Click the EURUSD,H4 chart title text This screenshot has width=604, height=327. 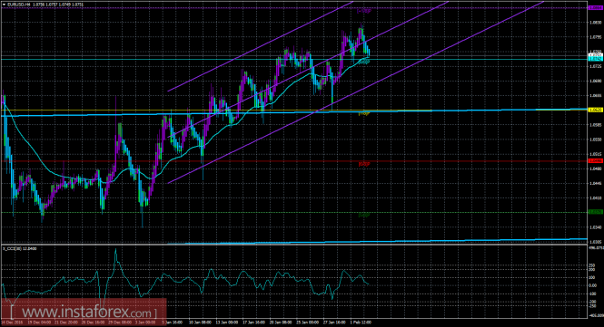[x=18, y=5]
